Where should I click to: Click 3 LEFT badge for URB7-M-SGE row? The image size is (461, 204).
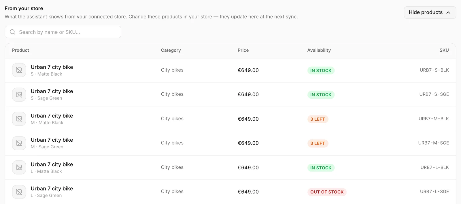[318, 143]
